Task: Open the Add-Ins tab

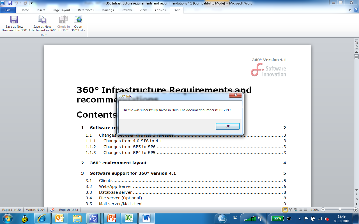Action: tap(160, 10)
